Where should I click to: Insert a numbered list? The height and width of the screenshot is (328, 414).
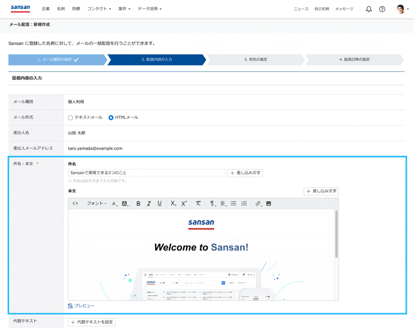click(x=244, y=204)
